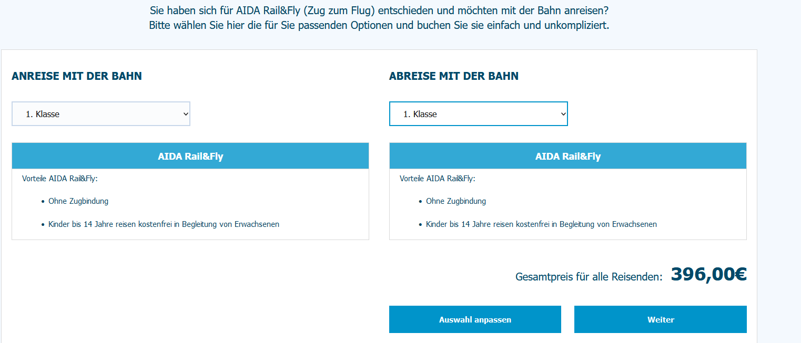Click Vorteile AIDA Rail&Fly text in Abreise box

[438, 179]
